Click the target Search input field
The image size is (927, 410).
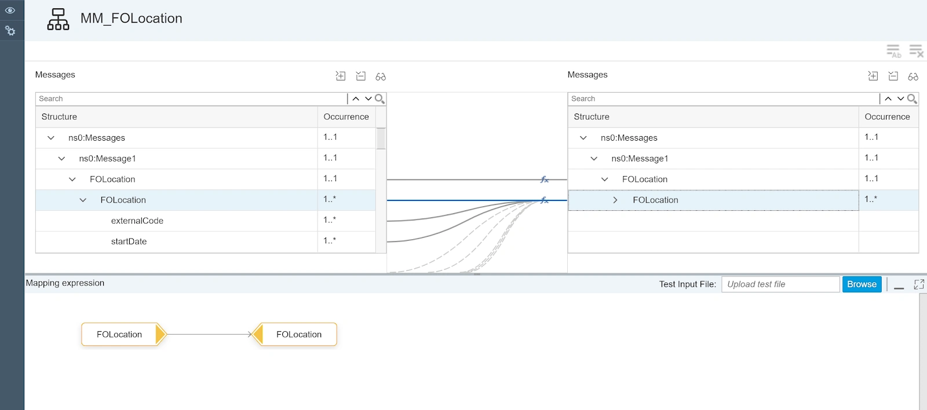click(x=724, y=99)
